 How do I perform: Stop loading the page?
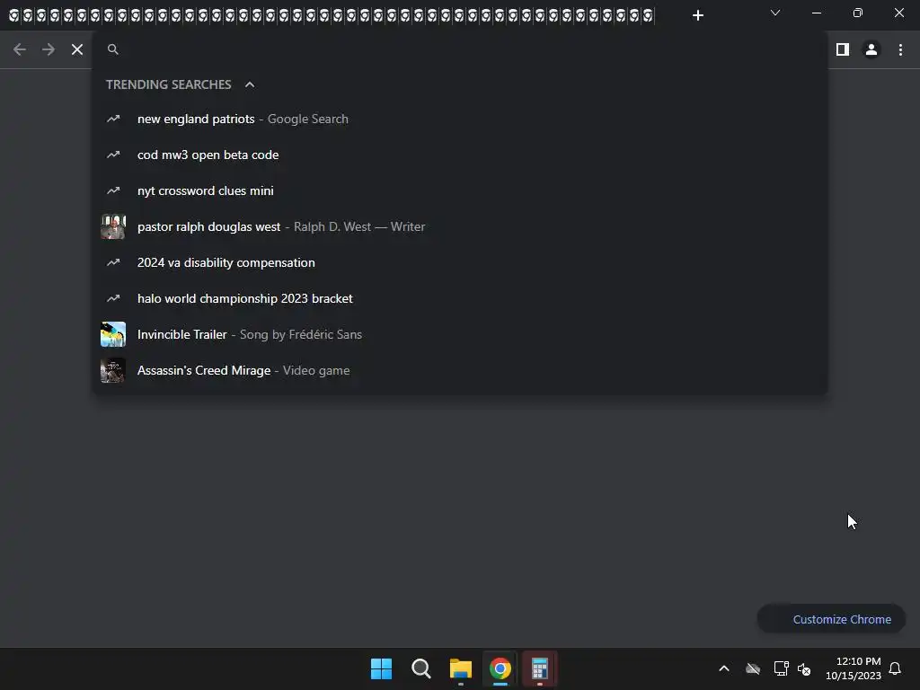[x=77, y=49]
